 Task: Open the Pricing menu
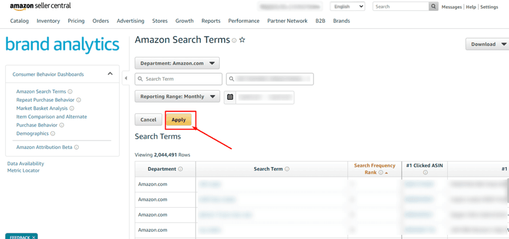tap(76, 21)
